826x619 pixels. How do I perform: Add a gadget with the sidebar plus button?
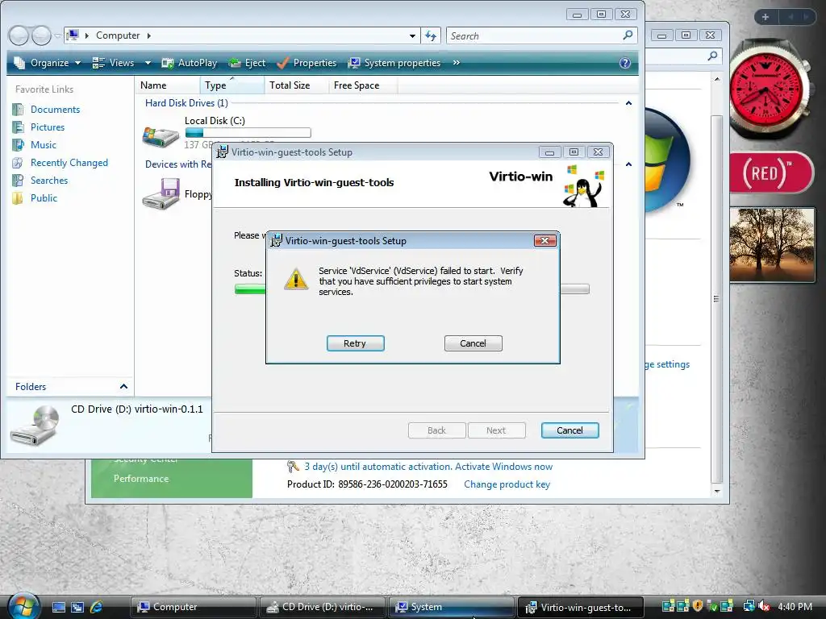click(x=766, y=18)
